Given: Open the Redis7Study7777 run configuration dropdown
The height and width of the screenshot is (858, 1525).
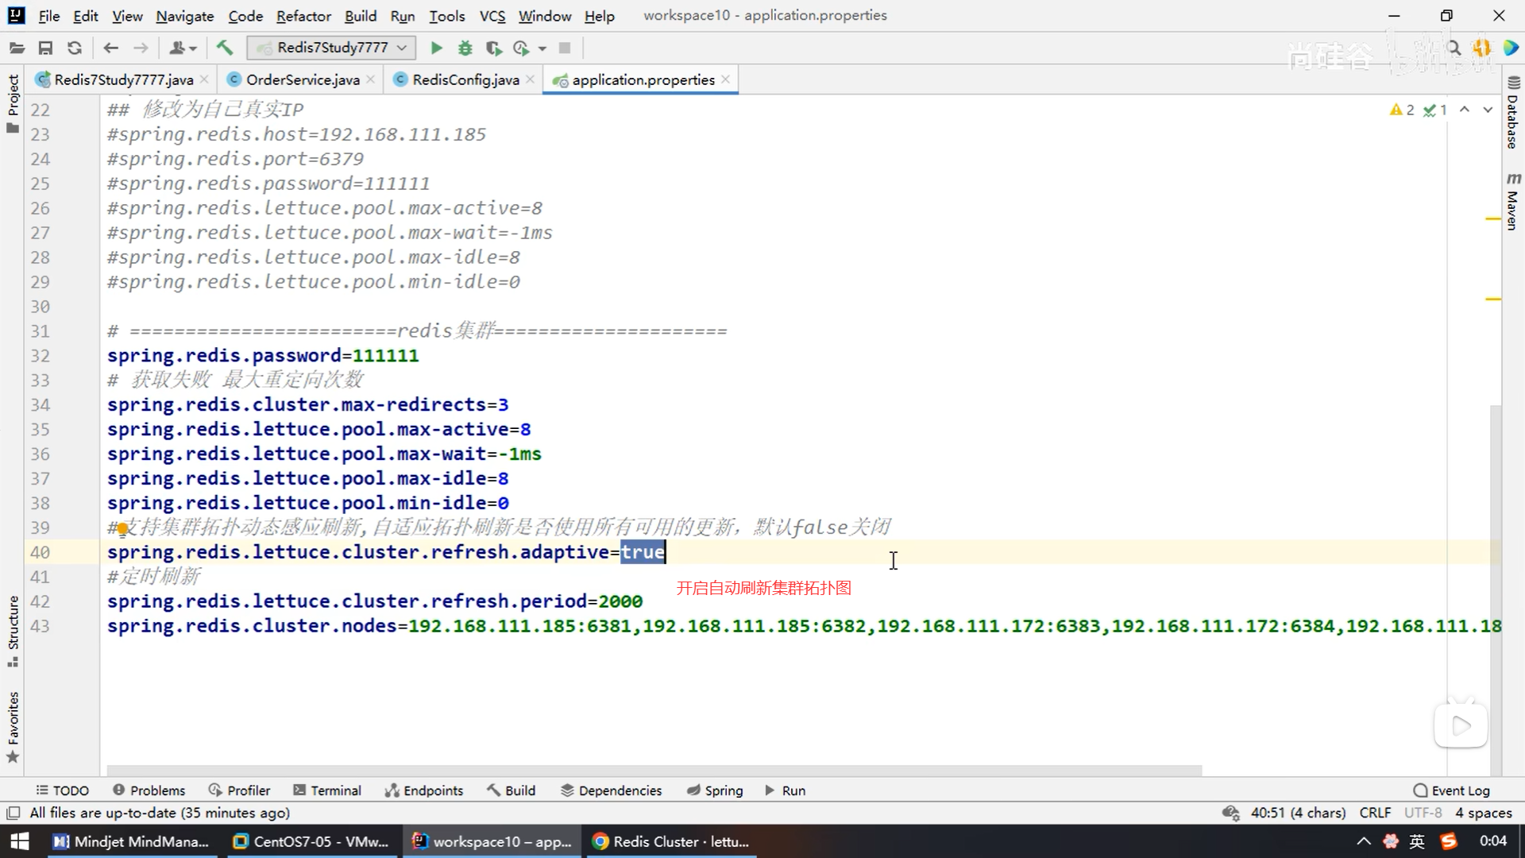Looking at the screenshot, I should [x=332, y=48].
